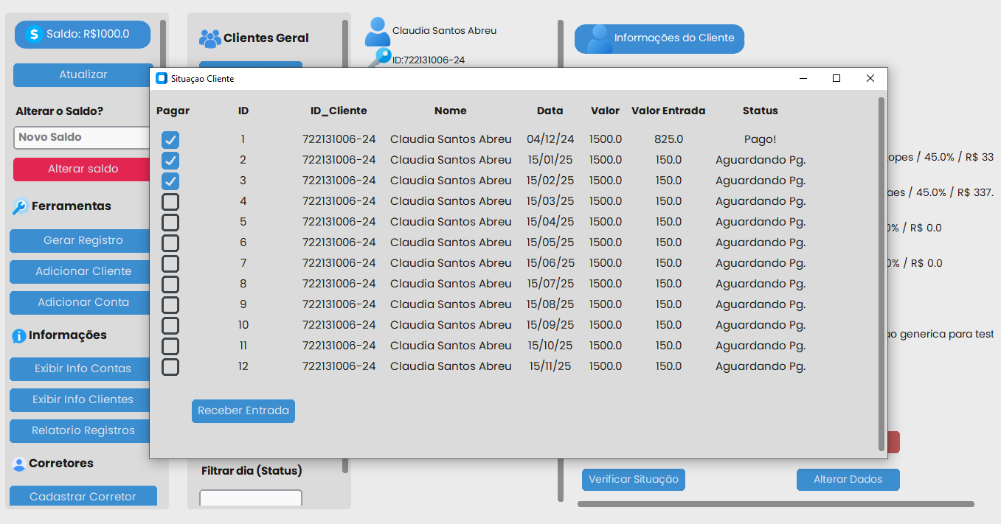
Task: Uncheck the Pagar checkbox for row ID 1
Action: (x=170, y=140)
